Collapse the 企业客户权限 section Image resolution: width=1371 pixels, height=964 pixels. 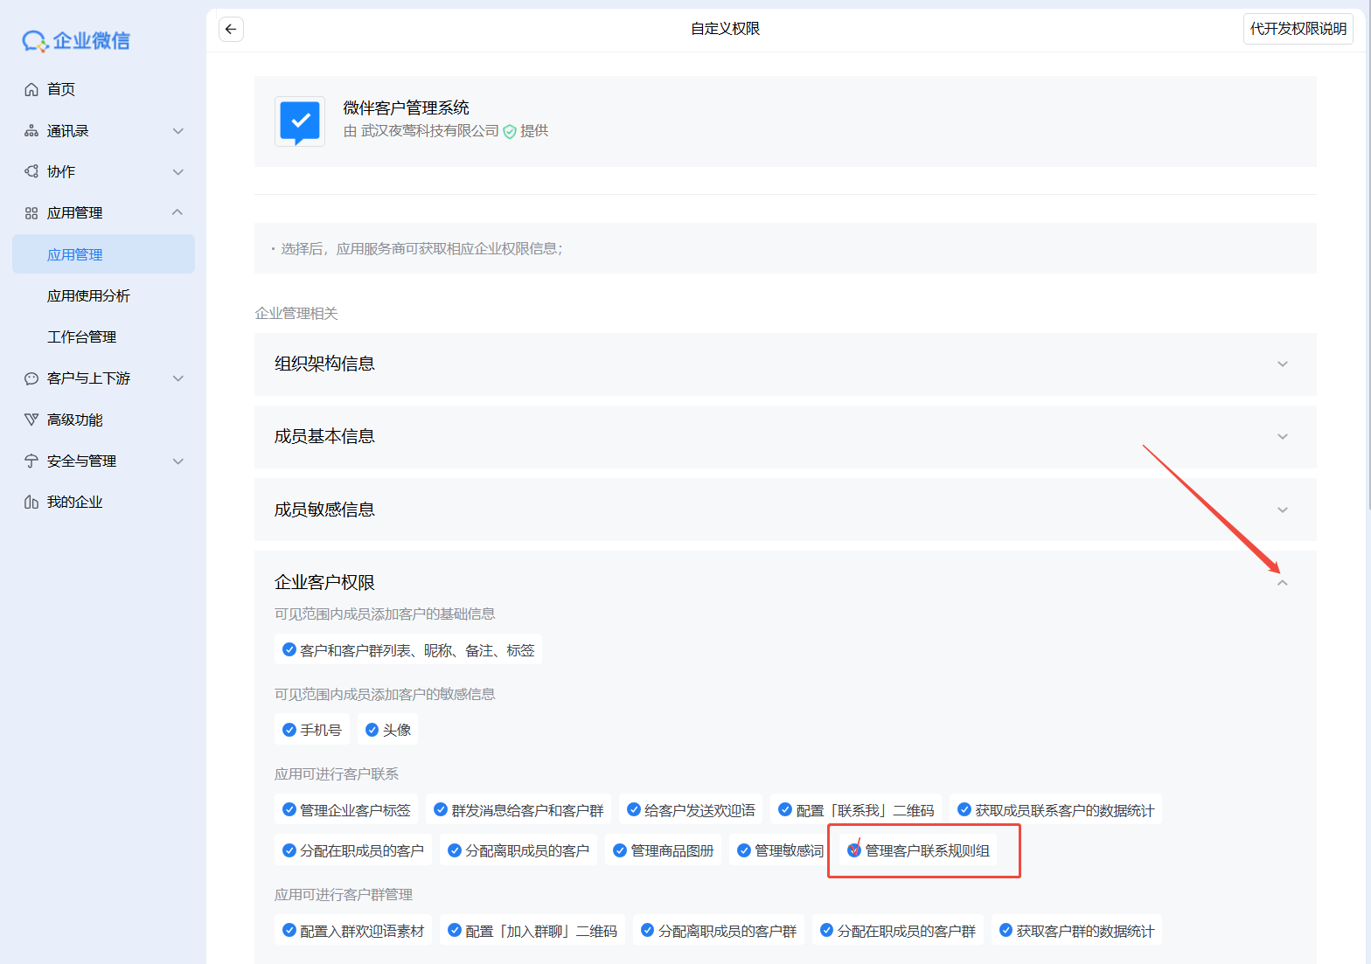1282,582
